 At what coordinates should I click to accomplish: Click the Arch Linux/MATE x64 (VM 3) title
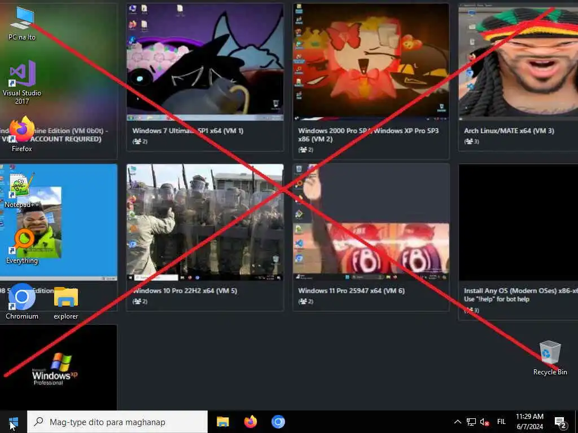(509, 131)
